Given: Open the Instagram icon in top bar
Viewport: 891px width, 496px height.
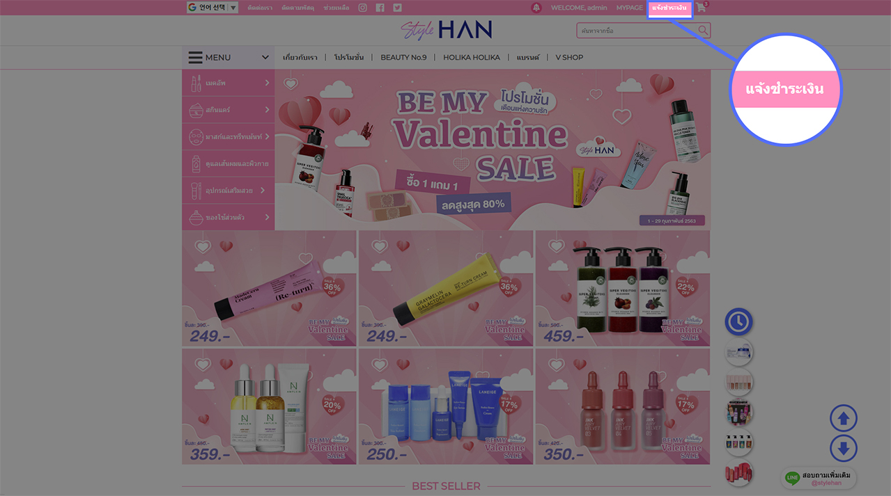Looking at the screenshot, I should [x=363, y=8].
